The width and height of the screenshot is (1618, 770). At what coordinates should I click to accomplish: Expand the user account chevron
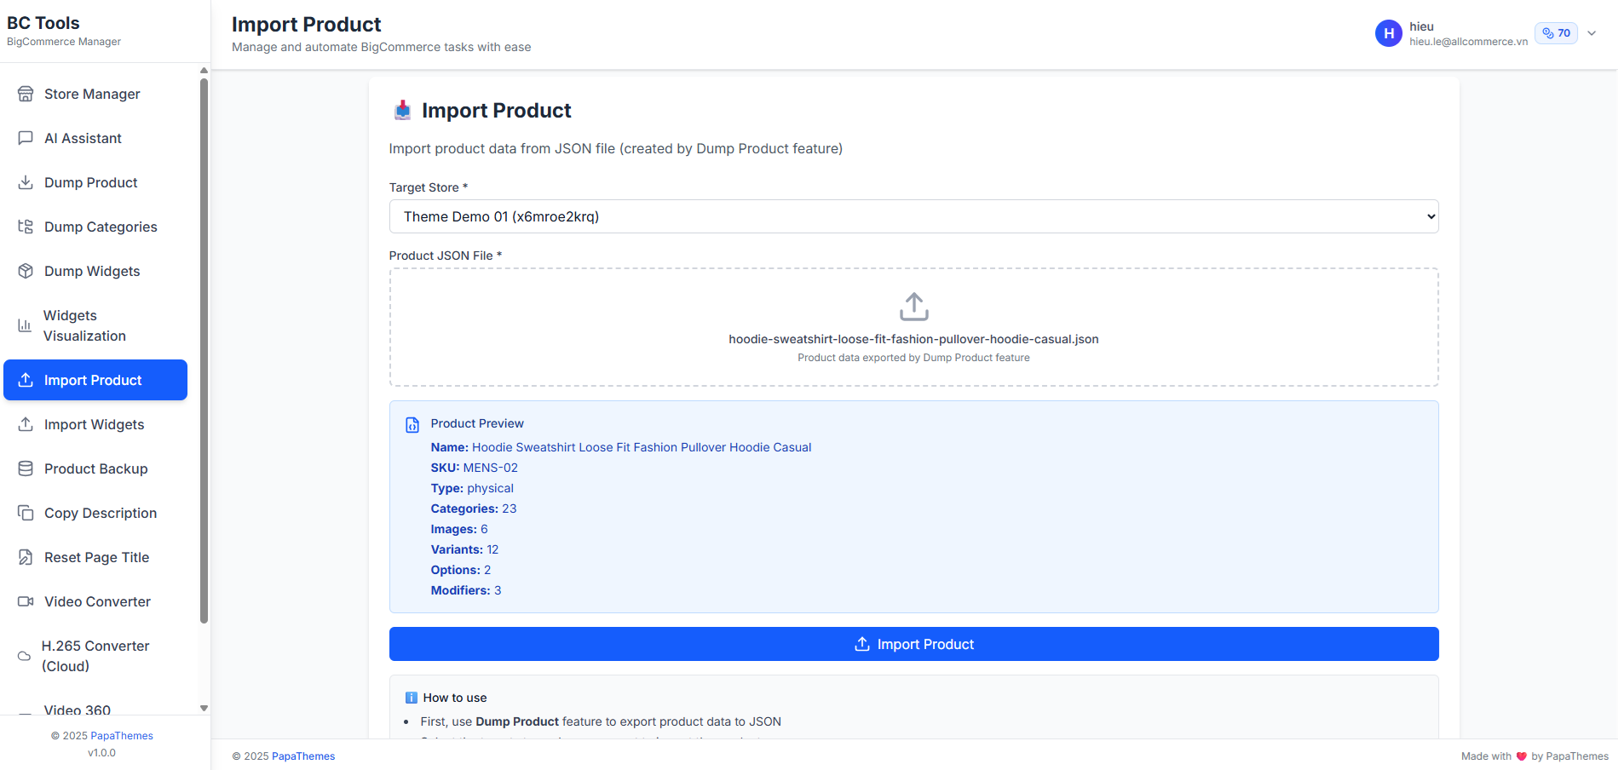coord(1592,33)
